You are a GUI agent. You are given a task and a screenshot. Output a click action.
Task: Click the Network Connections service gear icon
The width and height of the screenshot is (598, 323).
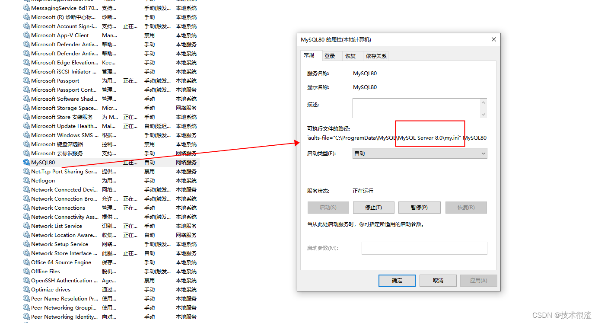[x=26, y=208]
